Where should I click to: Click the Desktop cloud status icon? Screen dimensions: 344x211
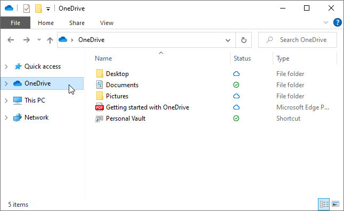236,74
